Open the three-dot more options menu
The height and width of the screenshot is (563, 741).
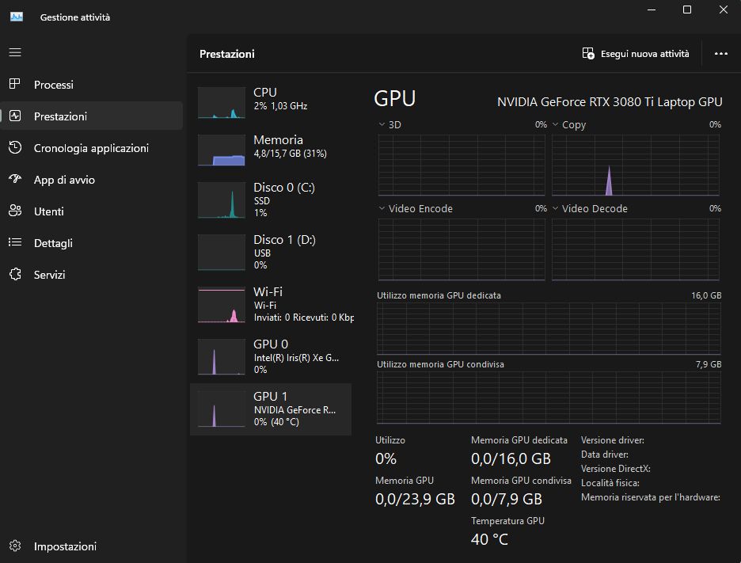(x=720, y=54)
